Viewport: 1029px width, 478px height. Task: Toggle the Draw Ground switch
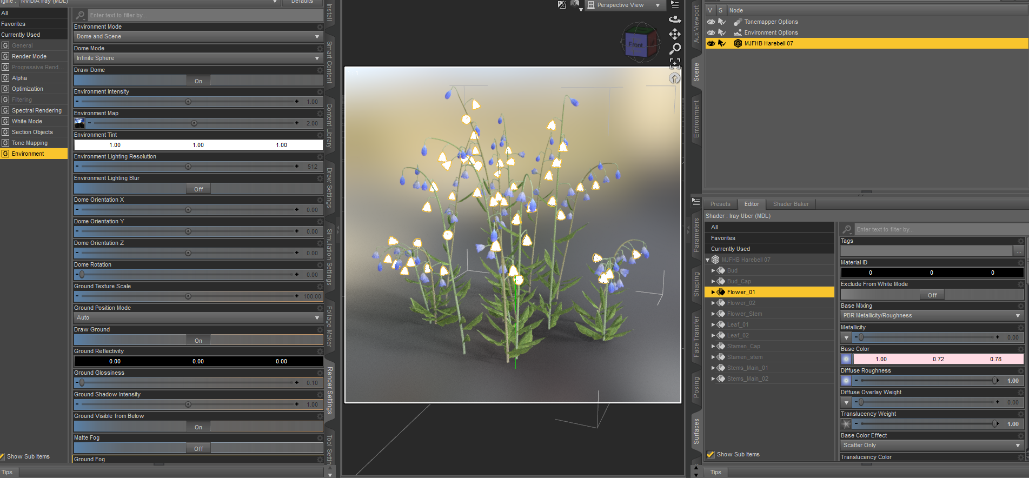198,340
